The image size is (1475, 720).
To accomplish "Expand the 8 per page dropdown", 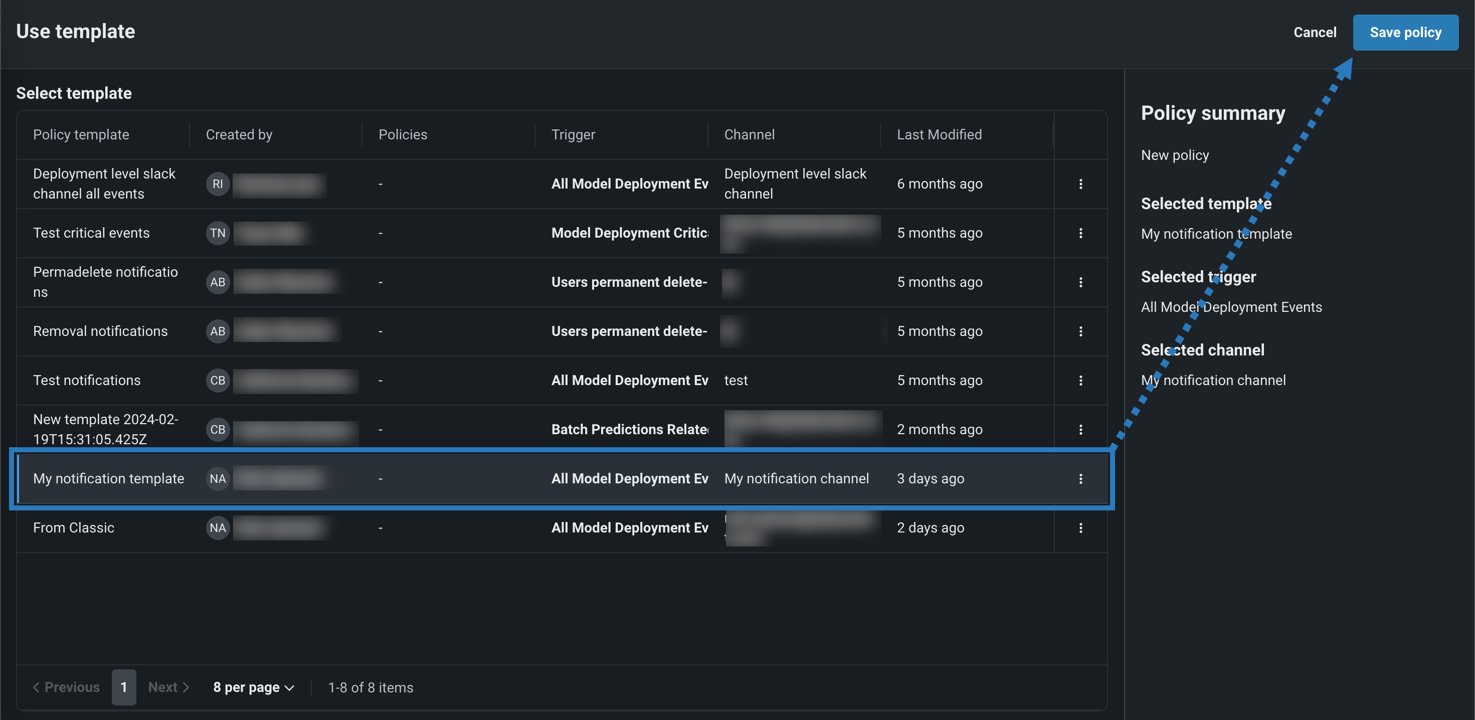I will coord(254,687).
